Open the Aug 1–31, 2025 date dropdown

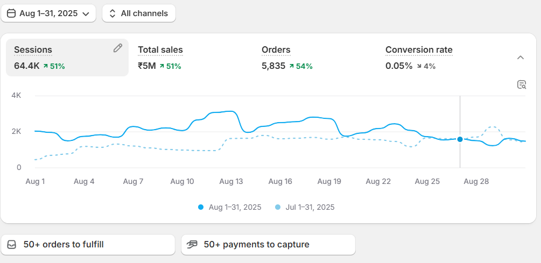[x=48, y=13]
